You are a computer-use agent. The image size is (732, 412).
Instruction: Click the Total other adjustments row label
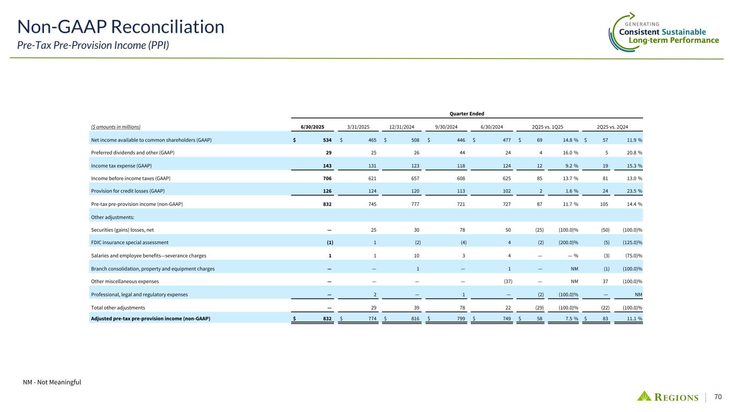[119, 307]
